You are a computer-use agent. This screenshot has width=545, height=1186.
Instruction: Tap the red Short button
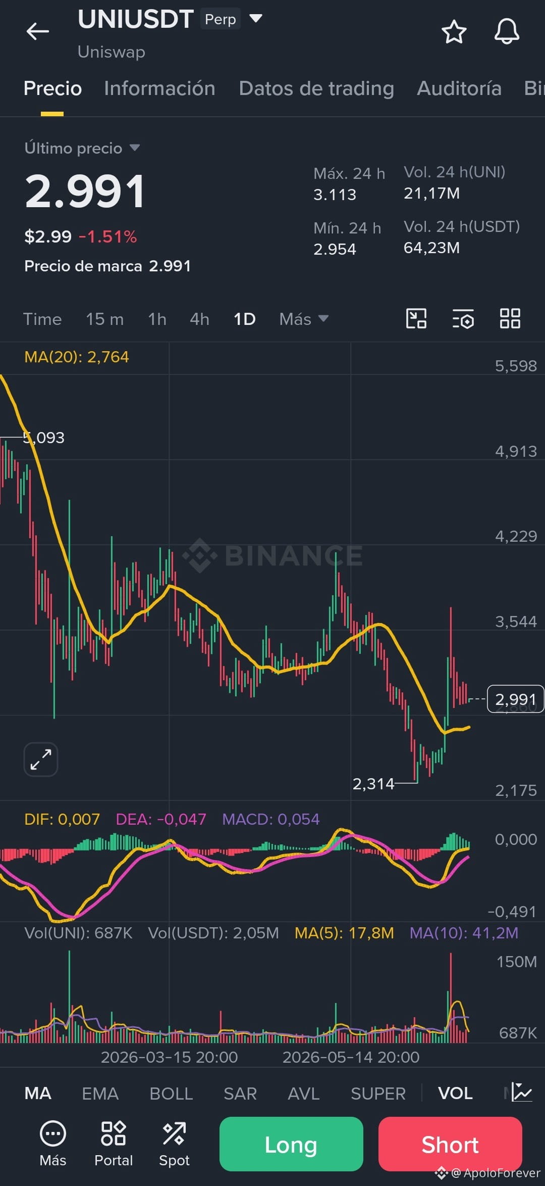coord(450,1144)
